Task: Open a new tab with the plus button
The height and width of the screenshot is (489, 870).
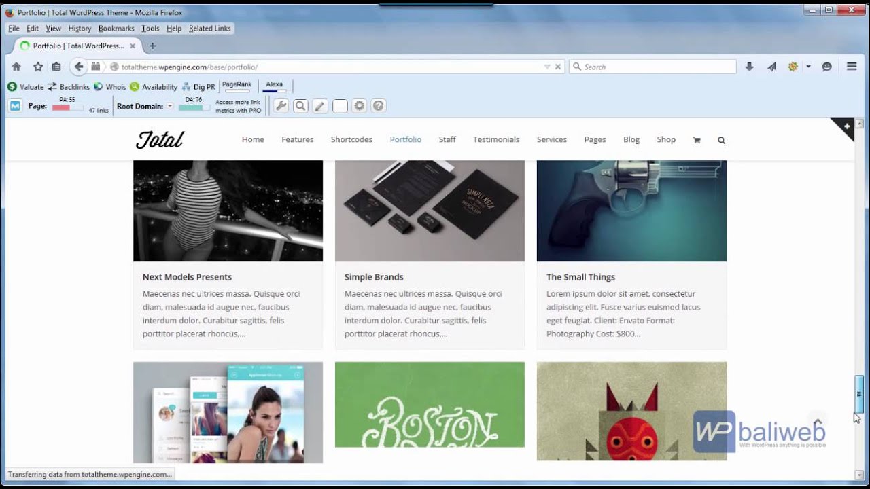Action: click(x=152, y=46)
